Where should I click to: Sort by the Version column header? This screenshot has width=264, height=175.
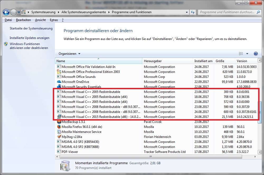pos(246,61)
